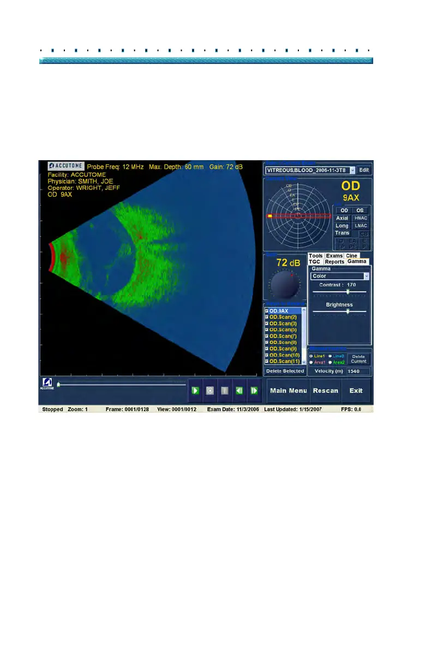432x669 pixels.
Task: Choose the LNAC orientation button
Action: click(361, 226)
